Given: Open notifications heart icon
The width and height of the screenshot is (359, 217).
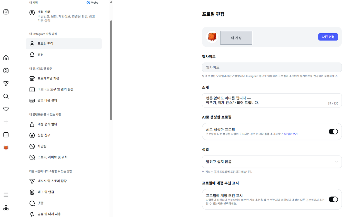Looking at the screenshot, I should (x=6, y=109).
